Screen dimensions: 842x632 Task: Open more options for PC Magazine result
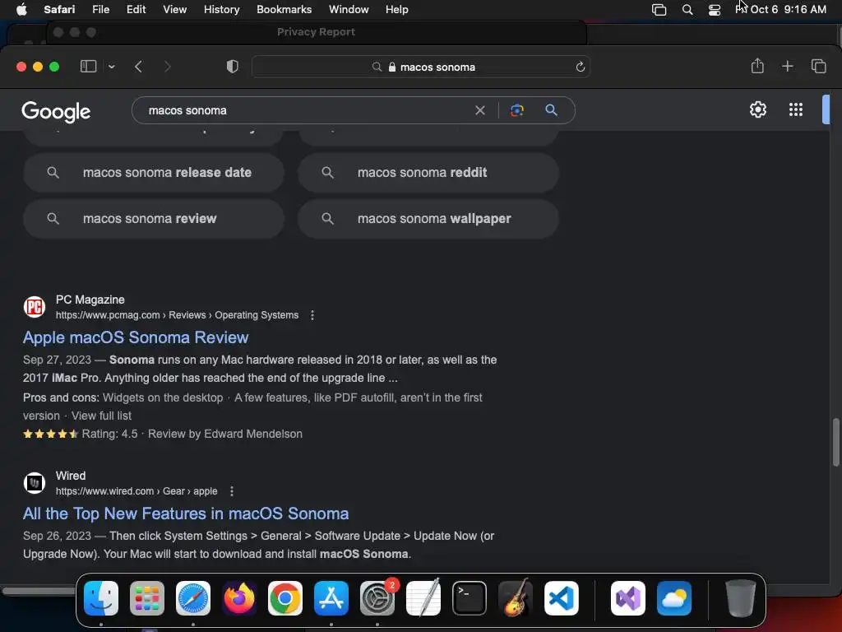[312, 315]
